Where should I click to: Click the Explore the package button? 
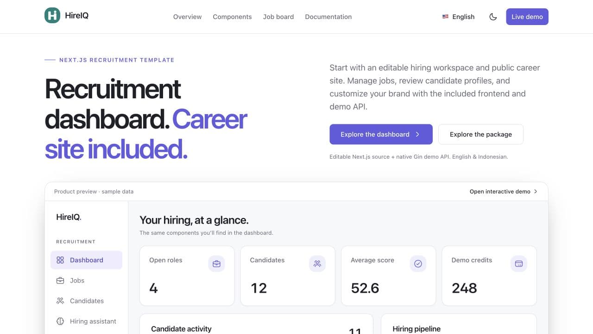point(481,134)
